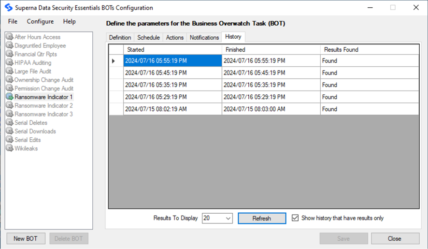Click the Wikileaks BOT icon

10,148
